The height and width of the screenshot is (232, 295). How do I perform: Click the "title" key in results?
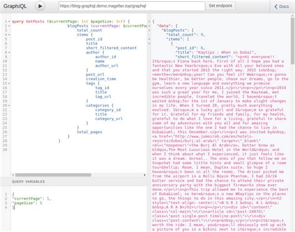184,52
